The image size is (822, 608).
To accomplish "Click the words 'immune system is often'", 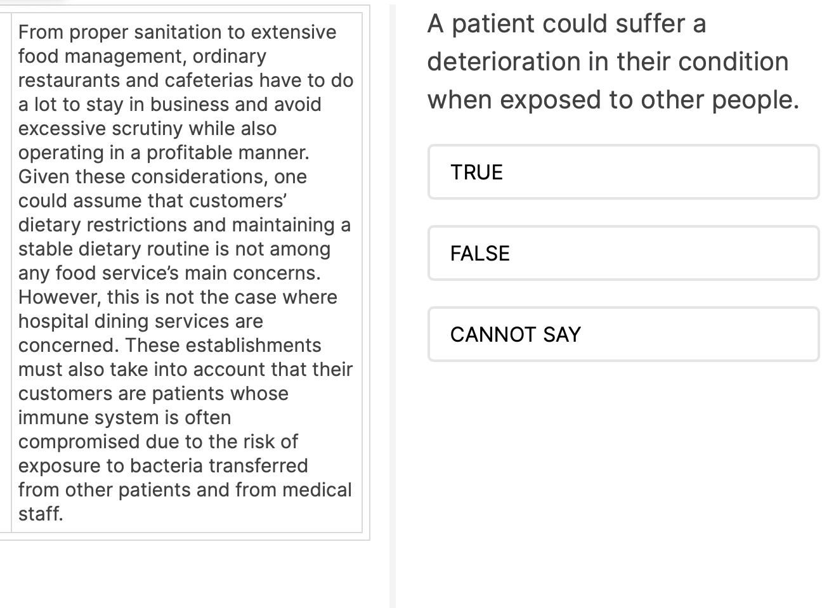I will click(124, 417).
